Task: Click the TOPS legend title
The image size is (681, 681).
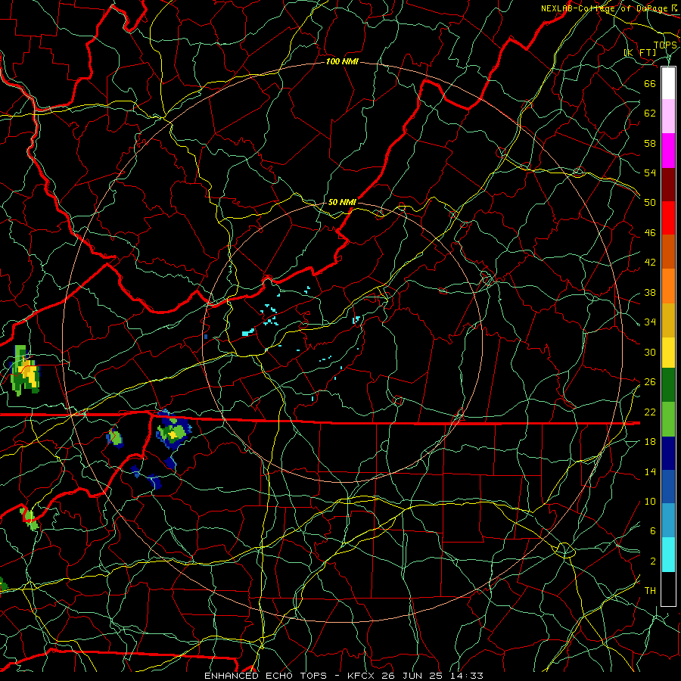Action: pos(665,45)
